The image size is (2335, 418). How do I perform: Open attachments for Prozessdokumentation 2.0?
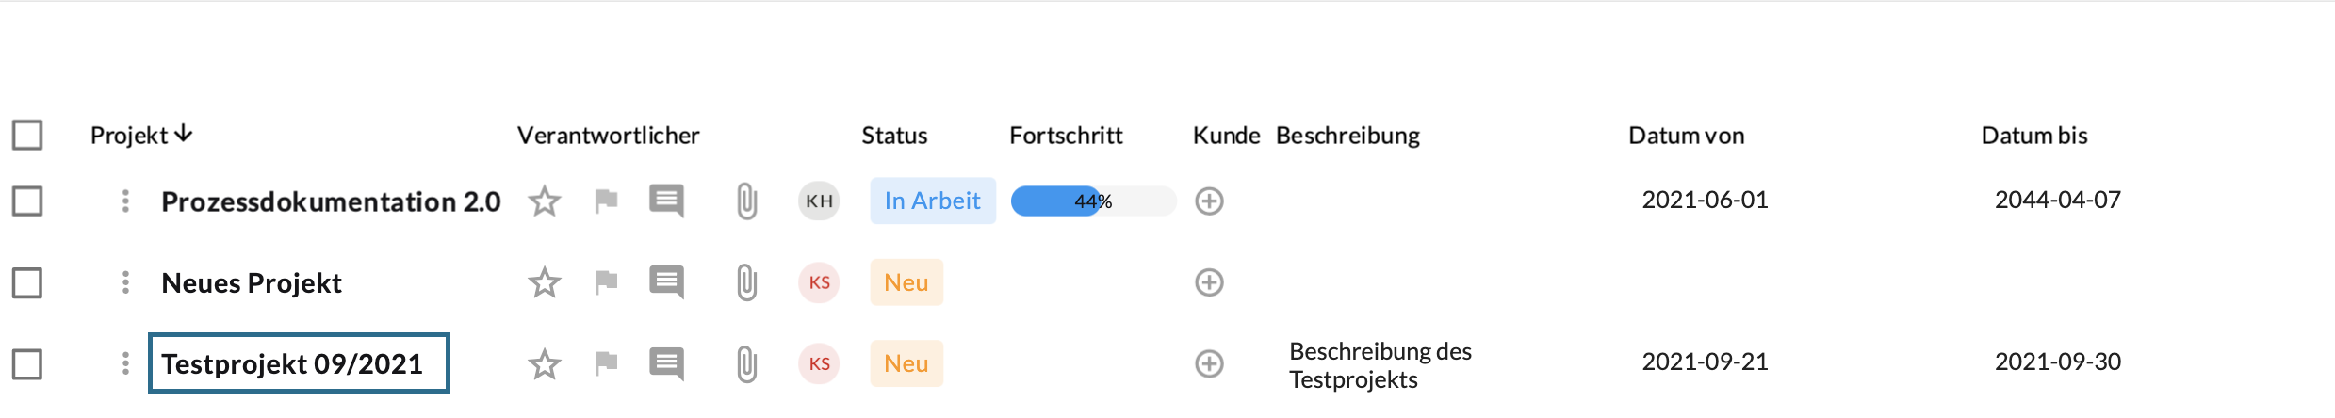click(746, 201)
